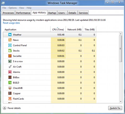This screenshot has width=125, height=114.
Task: Click the Switch To button
Action: [115, 108]
